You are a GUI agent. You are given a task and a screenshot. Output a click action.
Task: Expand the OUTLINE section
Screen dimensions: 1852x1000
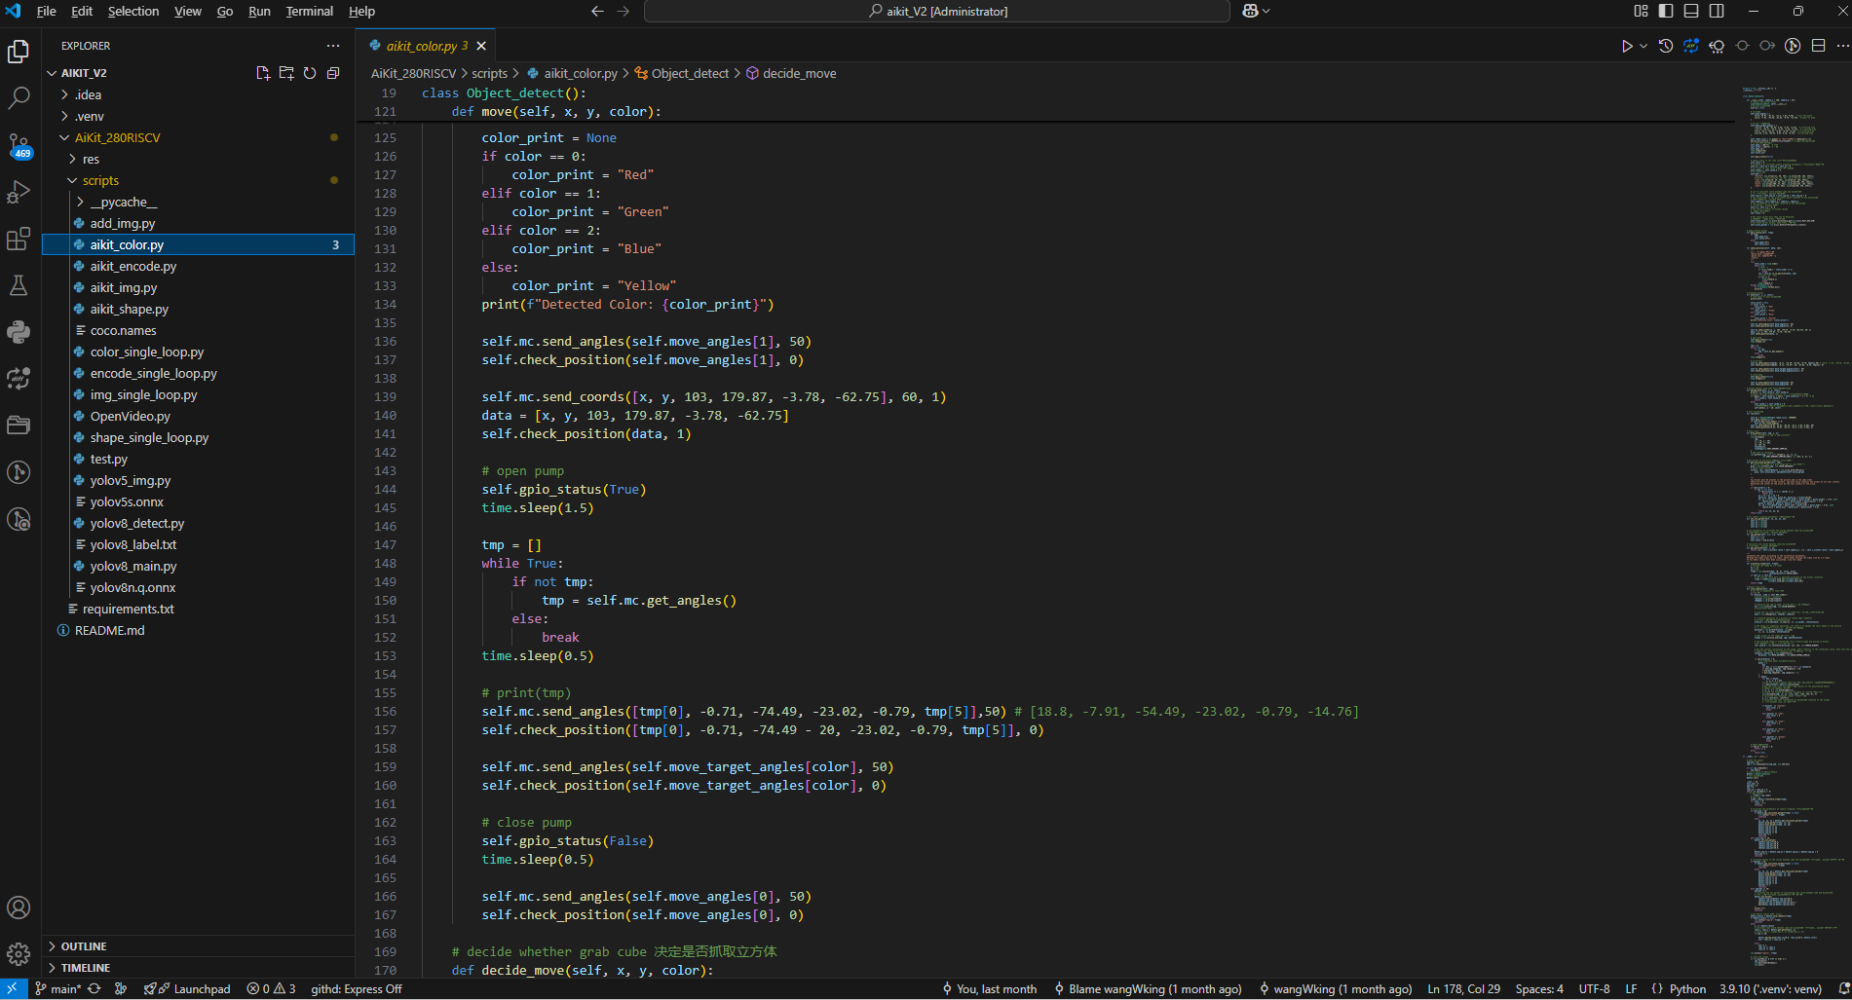(x=84, y=946)
